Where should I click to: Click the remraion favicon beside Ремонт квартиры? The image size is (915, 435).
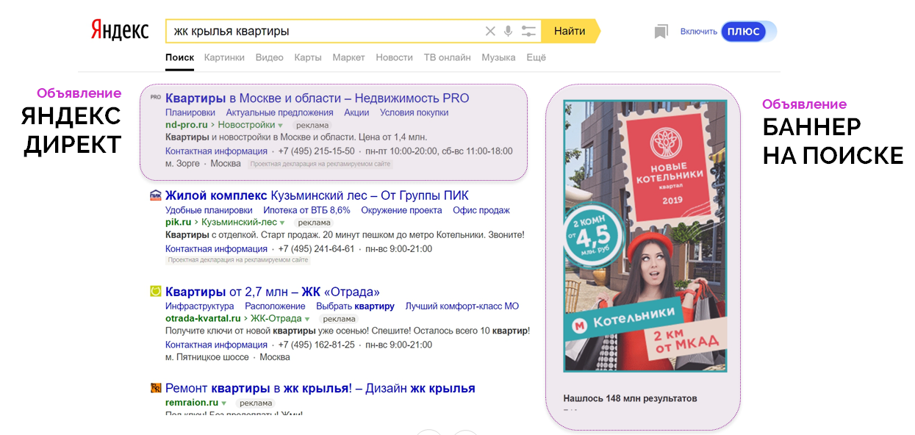point(155,388)
